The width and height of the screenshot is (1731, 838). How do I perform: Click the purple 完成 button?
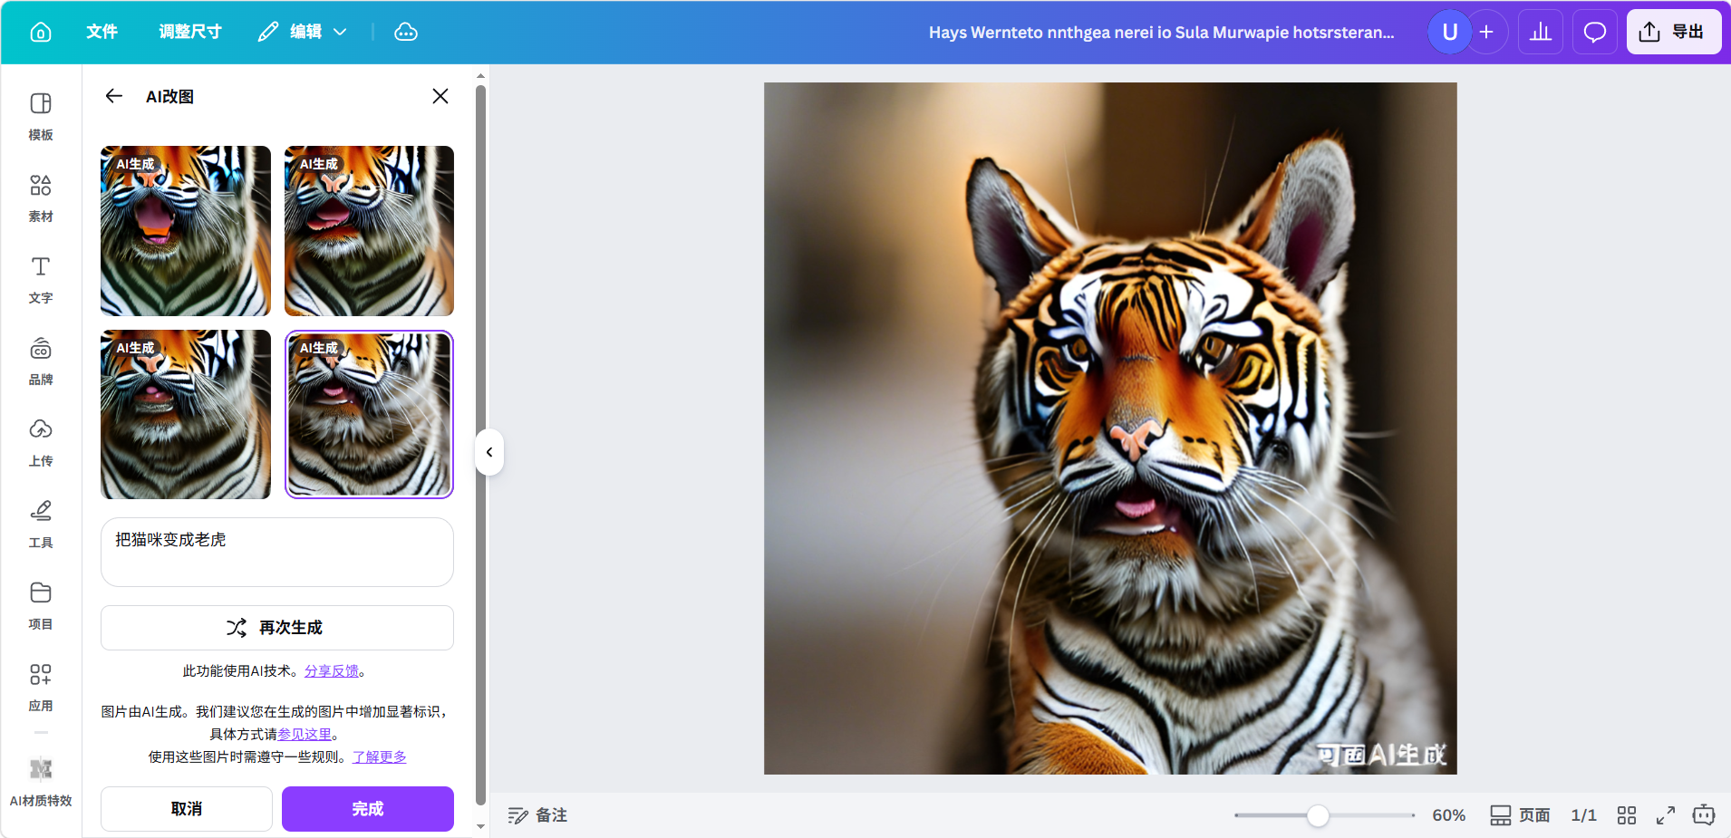pyautogui.click(x=367, y=808)
